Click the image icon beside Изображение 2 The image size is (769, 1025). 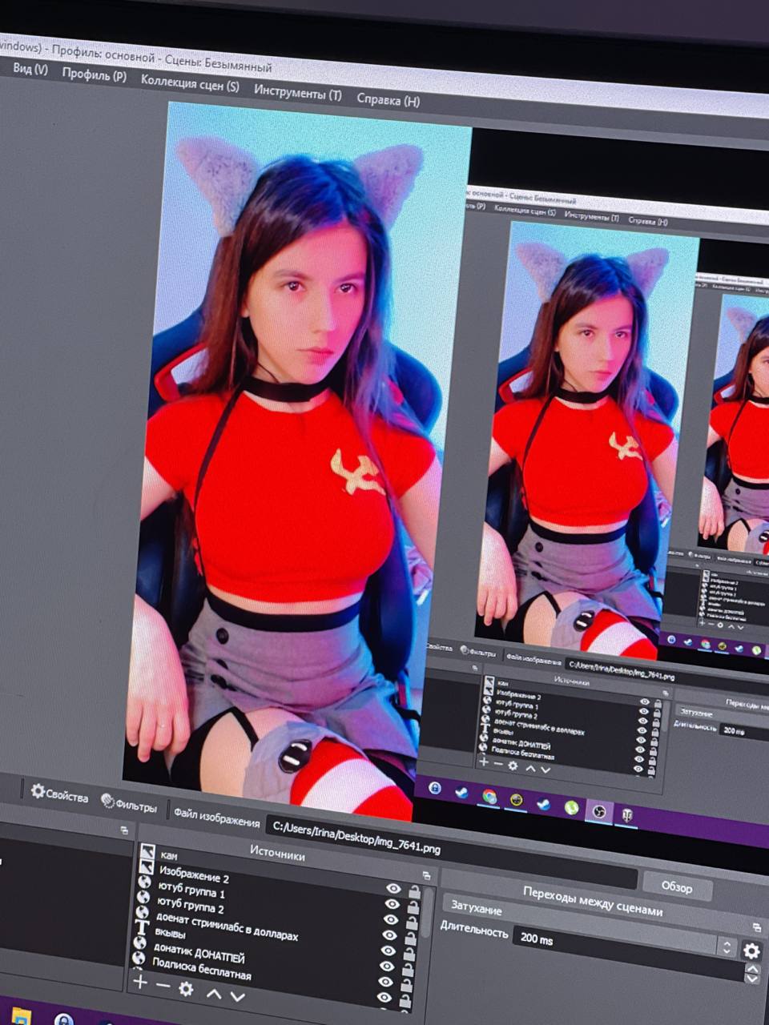146,867
